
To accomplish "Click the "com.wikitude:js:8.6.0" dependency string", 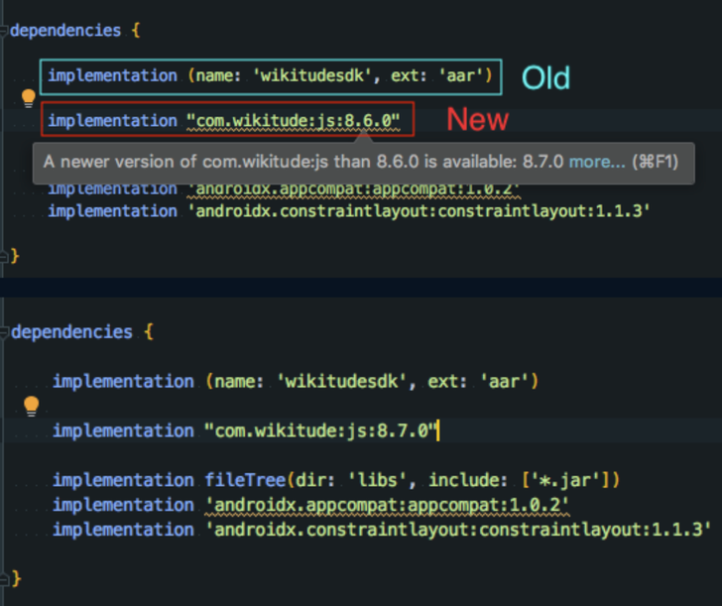I will click(x=294, y=121).
